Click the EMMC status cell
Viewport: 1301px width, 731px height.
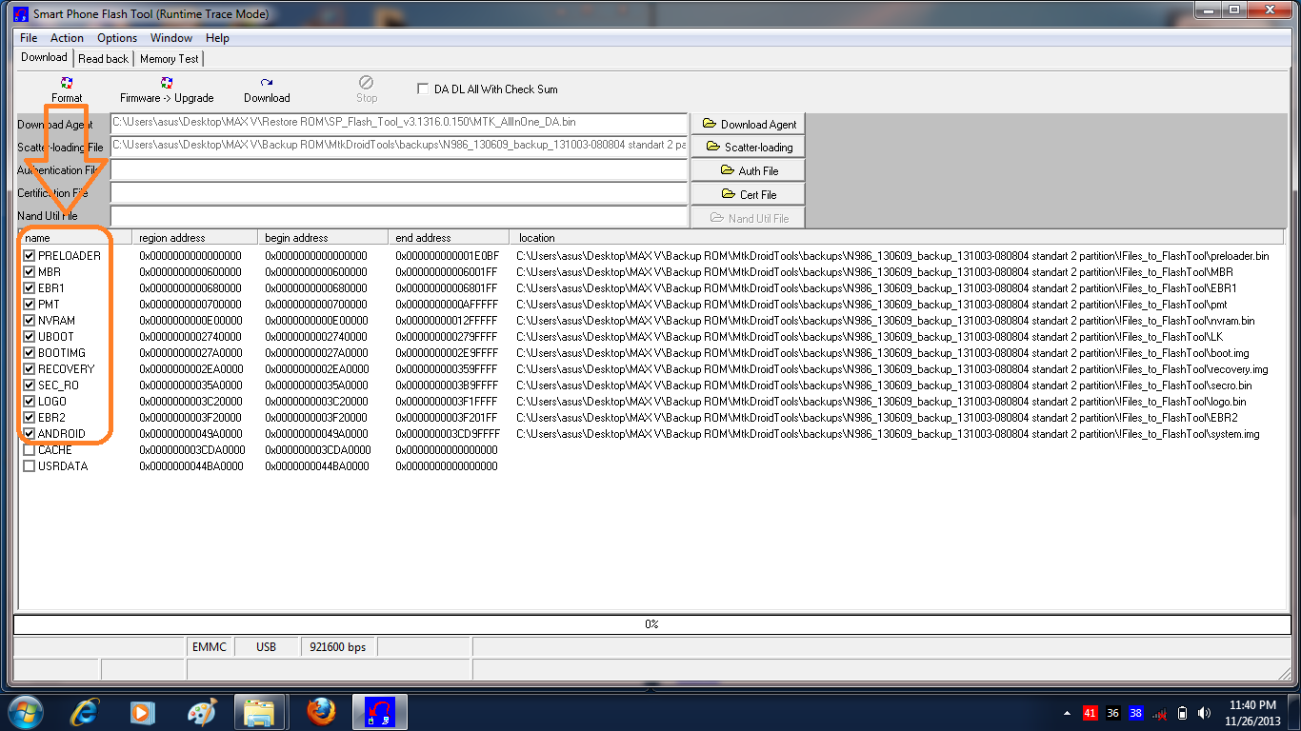[210, 647]
